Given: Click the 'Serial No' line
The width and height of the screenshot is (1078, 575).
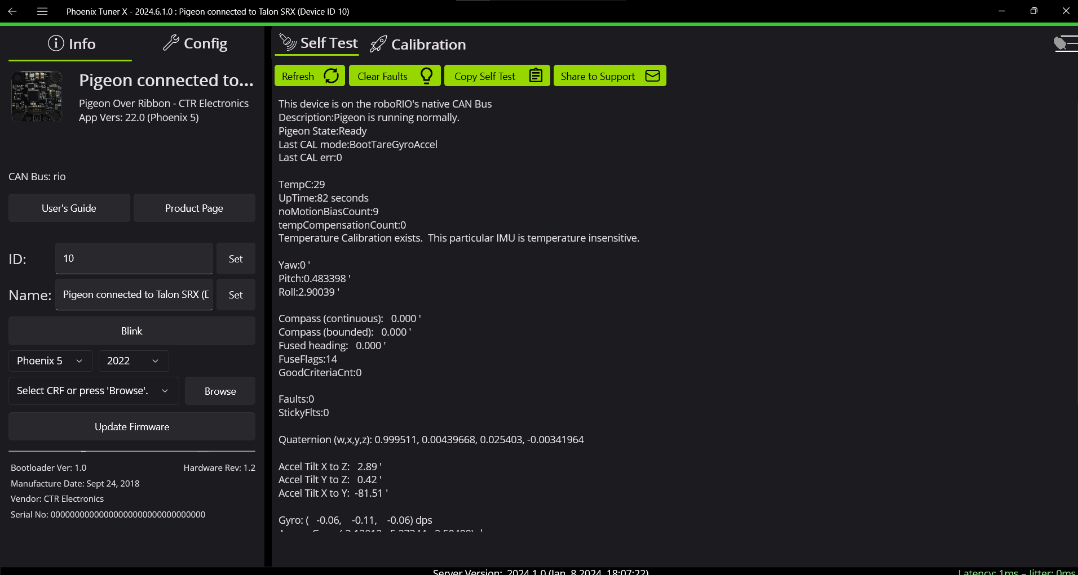Looking at the screenshot, I should click(108, 514).
